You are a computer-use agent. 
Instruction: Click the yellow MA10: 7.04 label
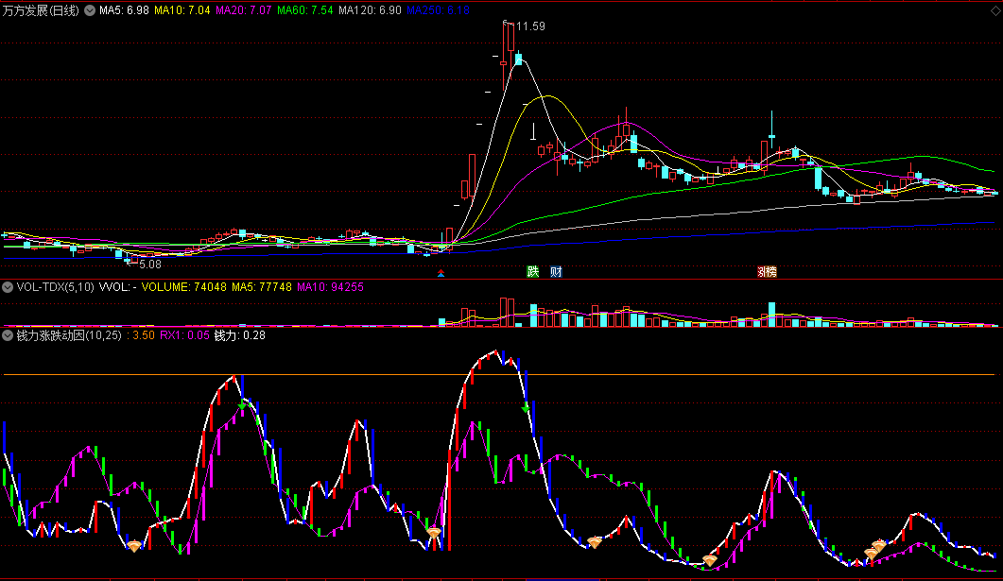point(182,10)
